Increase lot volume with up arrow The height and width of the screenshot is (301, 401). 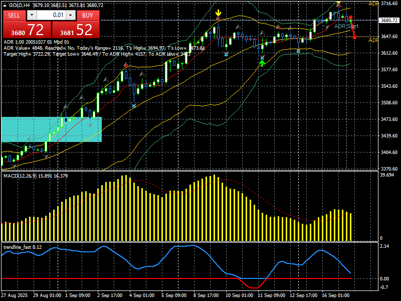[x=71, y=15]
